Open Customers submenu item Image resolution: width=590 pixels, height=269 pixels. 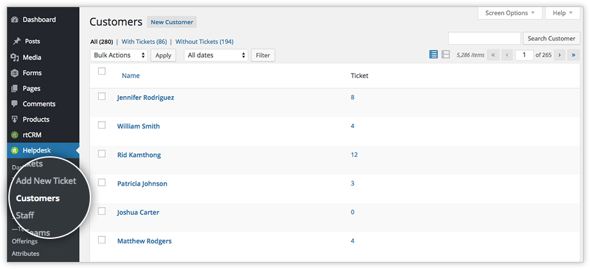click(x=38, y=199)
